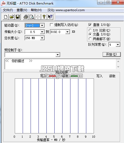Viewport: 124px width, 143px height.
Task: Click the greyed move-arrows toolbar icon
Action: coord(38,17)
